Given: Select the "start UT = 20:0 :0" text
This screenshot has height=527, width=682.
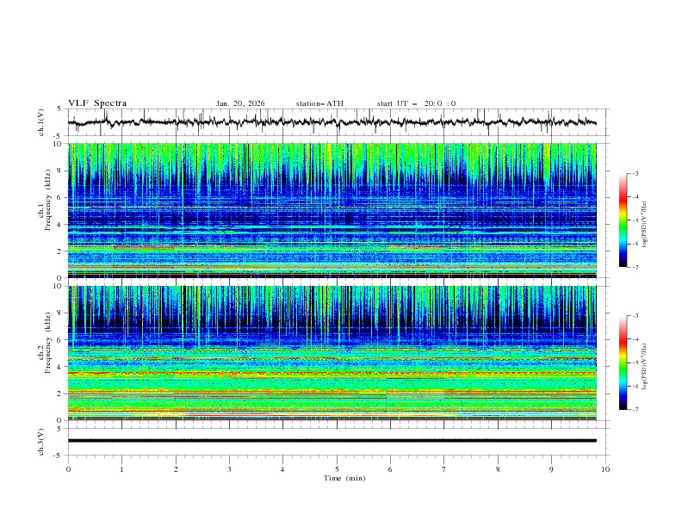Looking at the screenshot, I should point(416,103).
